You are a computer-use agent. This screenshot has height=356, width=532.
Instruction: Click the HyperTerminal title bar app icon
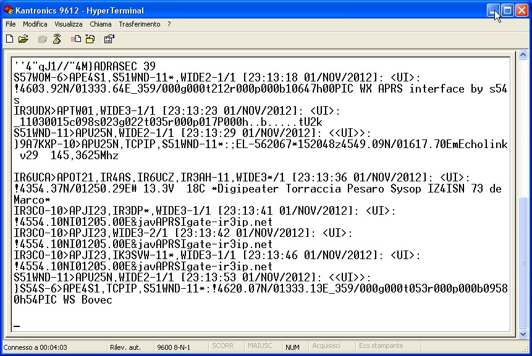coord(8,10)
